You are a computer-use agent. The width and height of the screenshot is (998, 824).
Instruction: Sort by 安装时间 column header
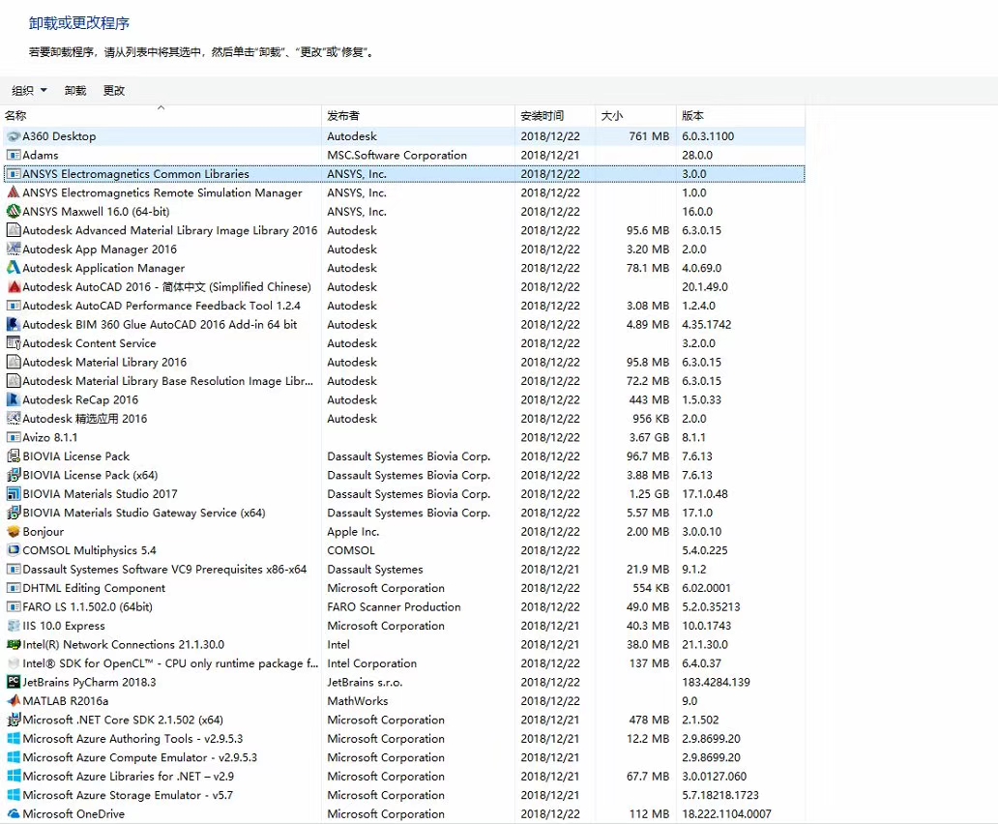542,116
